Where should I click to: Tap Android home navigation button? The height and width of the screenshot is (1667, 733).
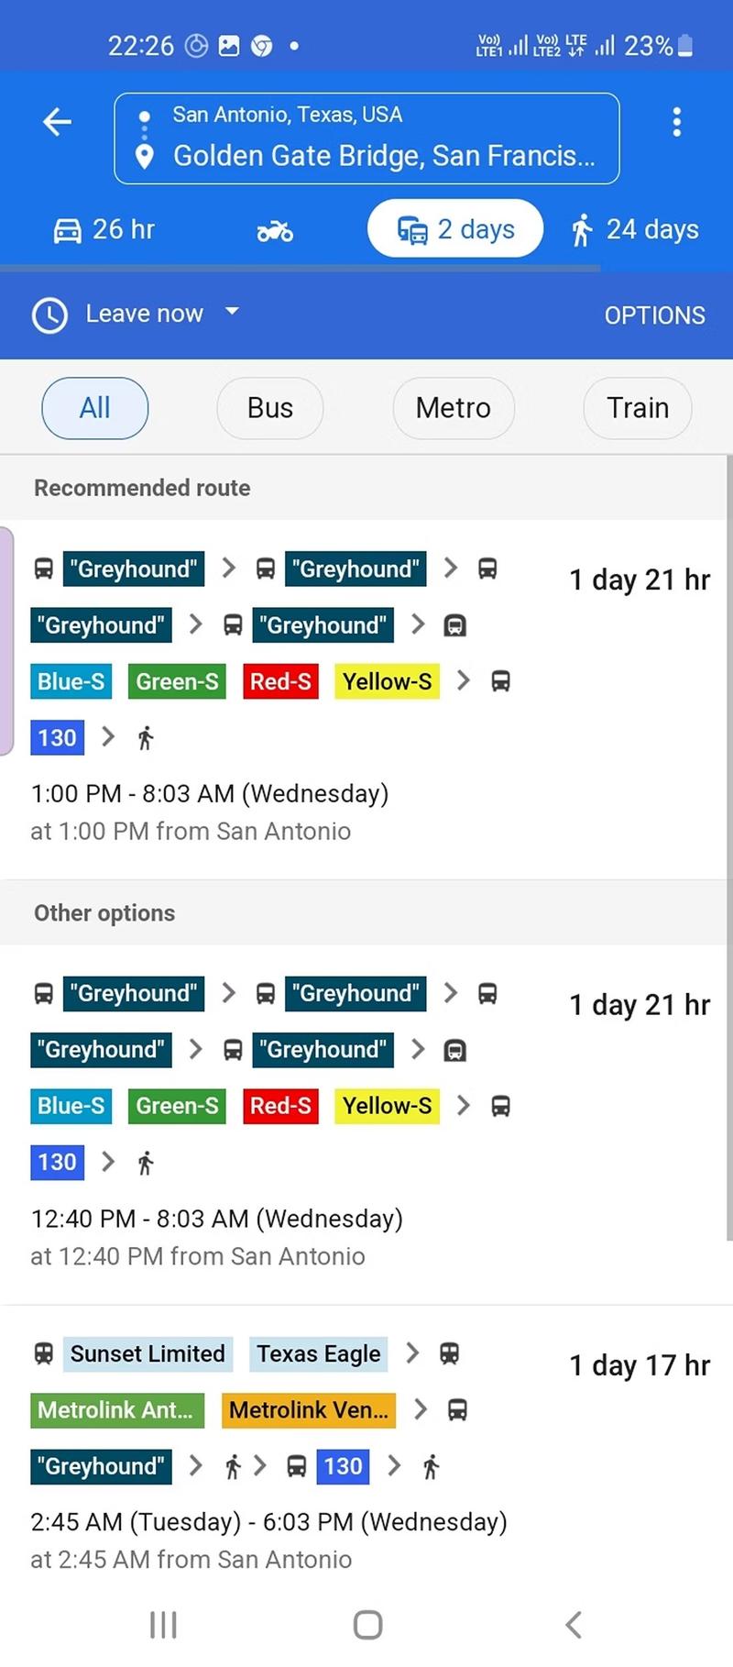pos(367,1625)
